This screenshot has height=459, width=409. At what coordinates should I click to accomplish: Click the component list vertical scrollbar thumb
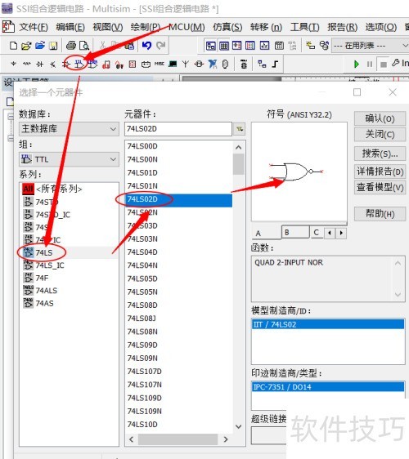coord(238,164)
